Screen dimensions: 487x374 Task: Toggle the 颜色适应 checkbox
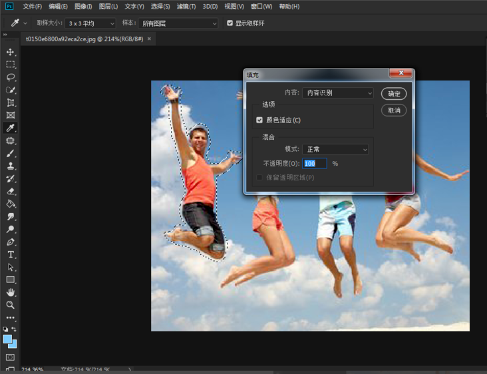point(259,120)
